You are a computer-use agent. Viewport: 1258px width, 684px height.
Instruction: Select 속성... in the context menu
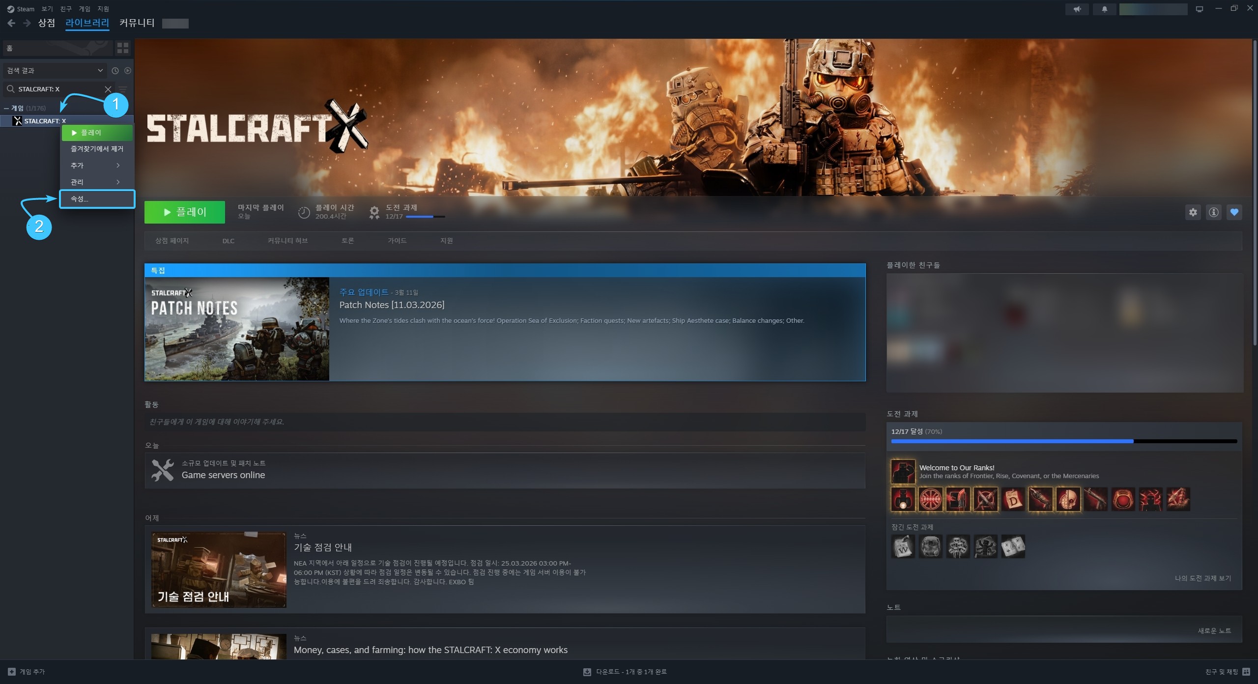(97, 199)
